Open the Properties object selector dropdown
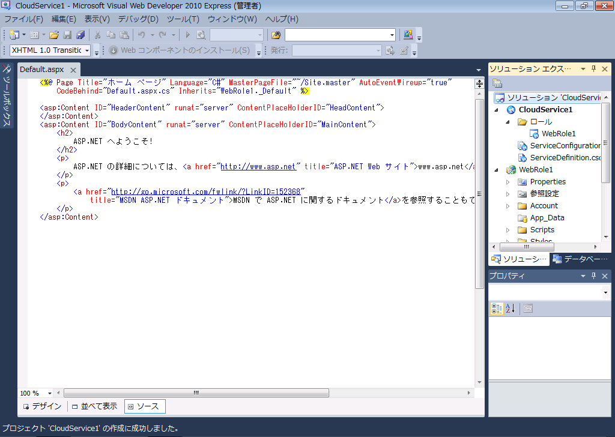This screenshot has height=437, width=615. pos(605,292)
